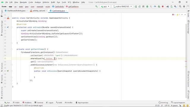
Task: Open the Device File Explorer side panel
Action: point(189,79)
